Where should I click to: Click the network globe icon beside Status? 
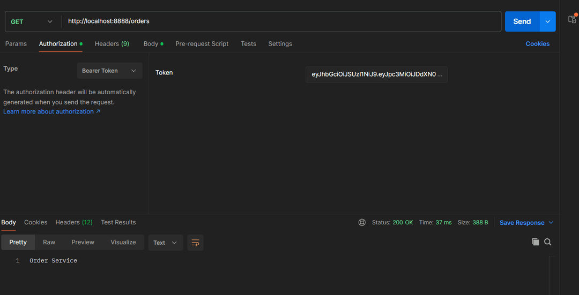coord(362,222)
